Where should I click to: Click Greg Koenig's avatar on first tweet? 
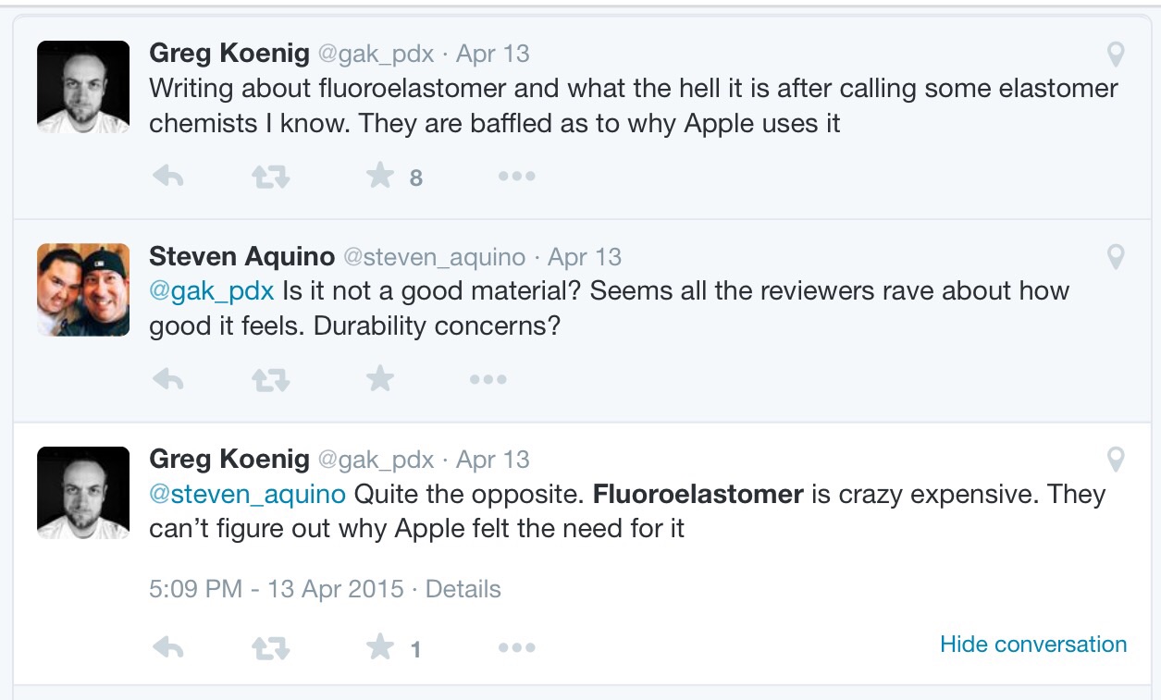point(83,87)
